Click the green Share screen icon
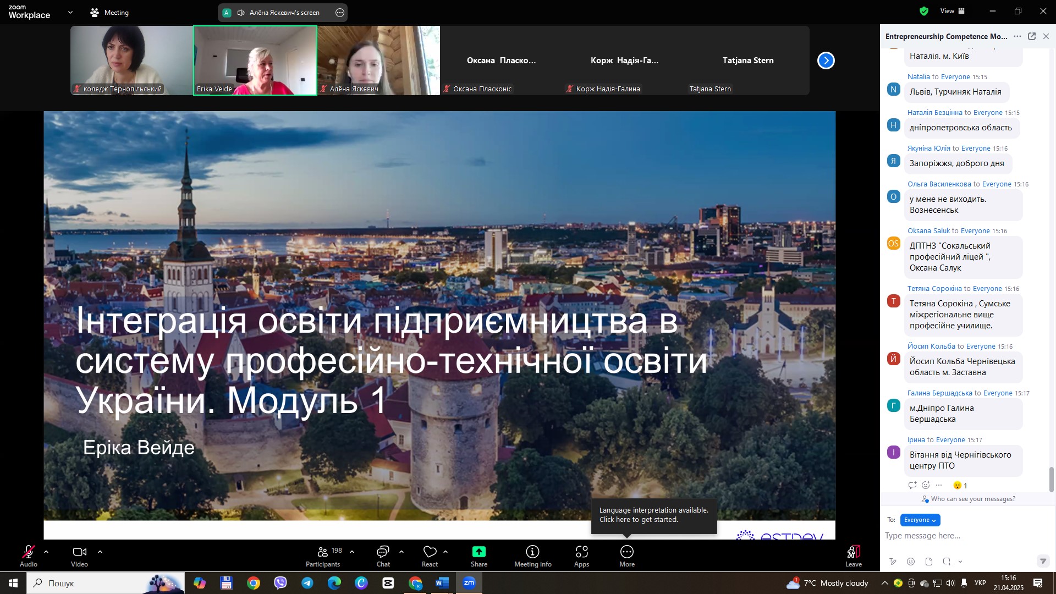Image resolution: width=1056 pixels, height=594 pixels. (x=479, y=552)
